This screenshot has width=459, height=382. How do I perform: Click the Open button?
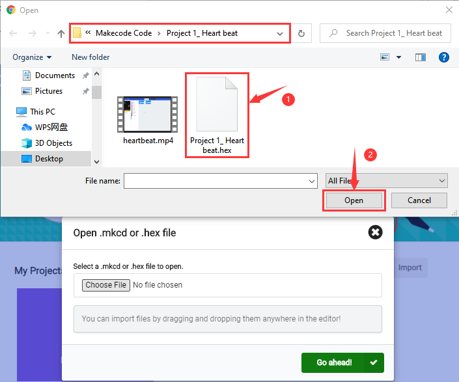tap(354, 200)
